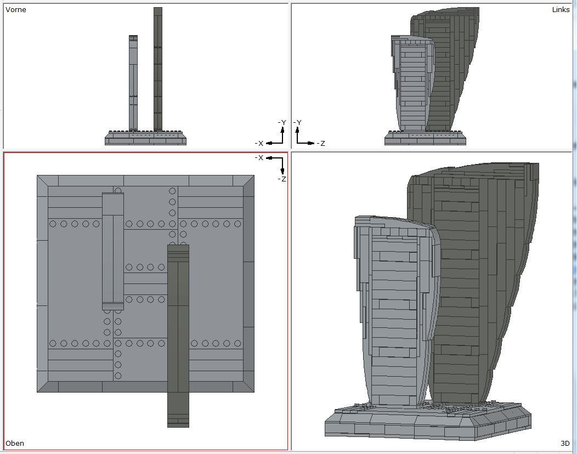Select the base platform in Vorne view

(x=145, y=138)
